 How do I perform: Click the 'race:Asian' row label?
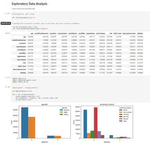pyautogui.click(x=22, y=43)
